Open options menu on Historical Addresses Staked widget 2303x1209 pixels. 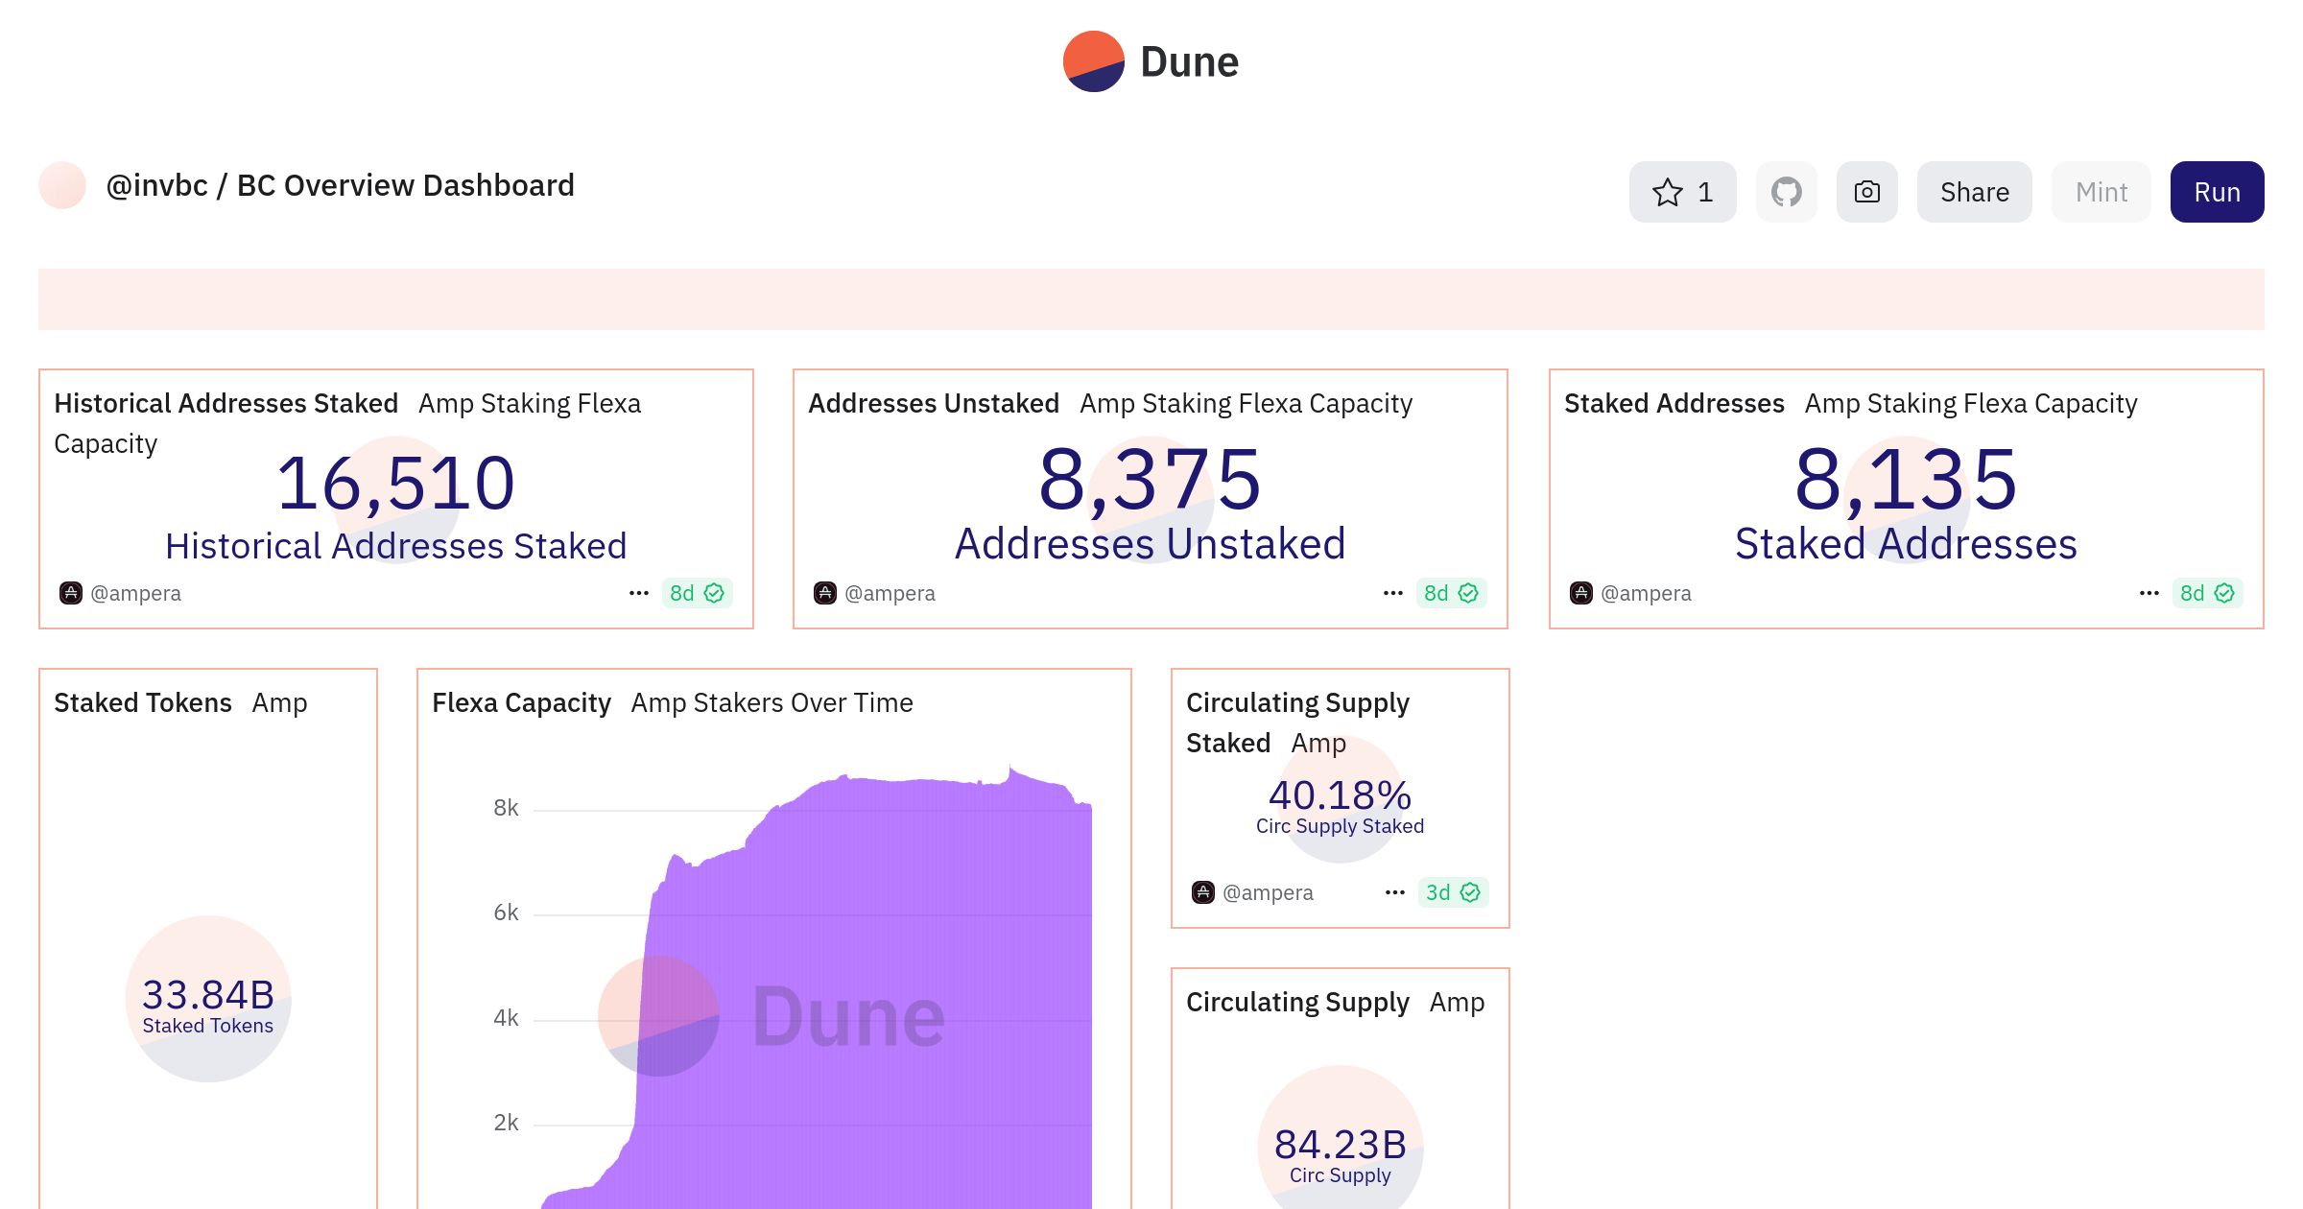(639, 593)
